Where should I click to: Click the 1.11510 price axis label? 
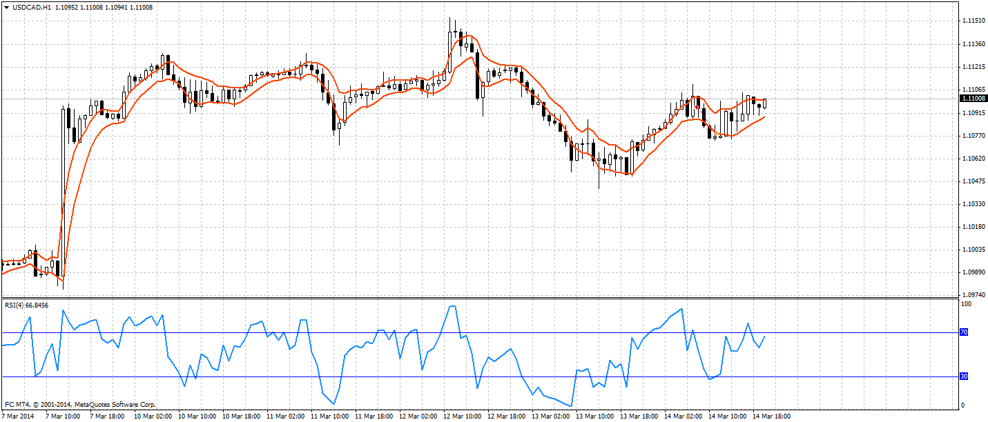pyautogui.click(x=973, y=21)
